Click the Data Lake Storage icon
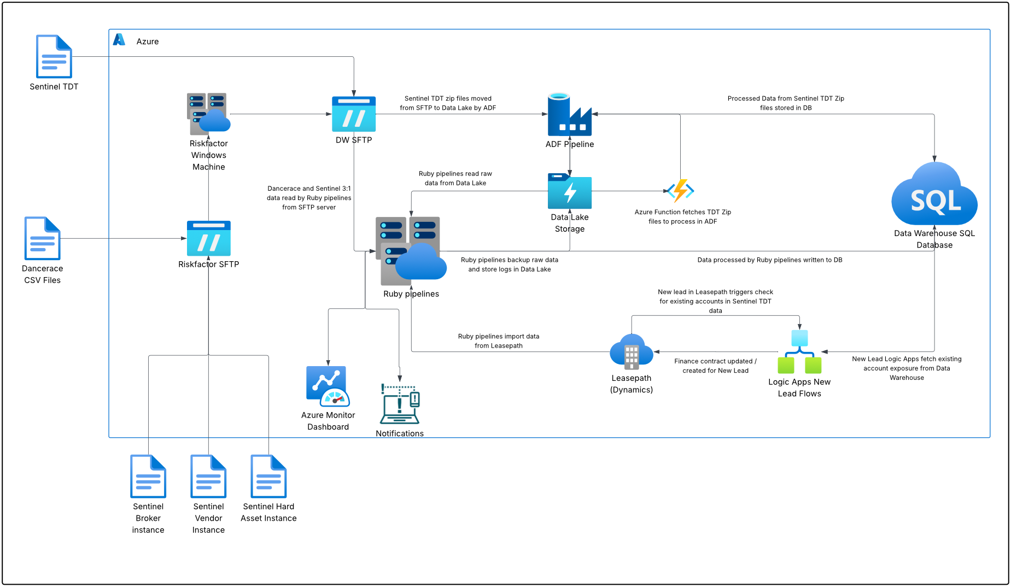 [x=569, y=191]
